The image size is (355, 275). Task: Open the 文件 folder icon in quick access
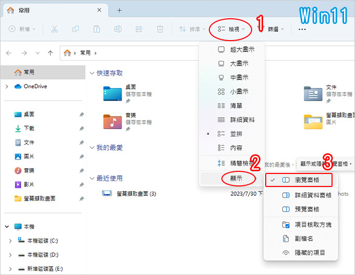click(x=313, y=93)
